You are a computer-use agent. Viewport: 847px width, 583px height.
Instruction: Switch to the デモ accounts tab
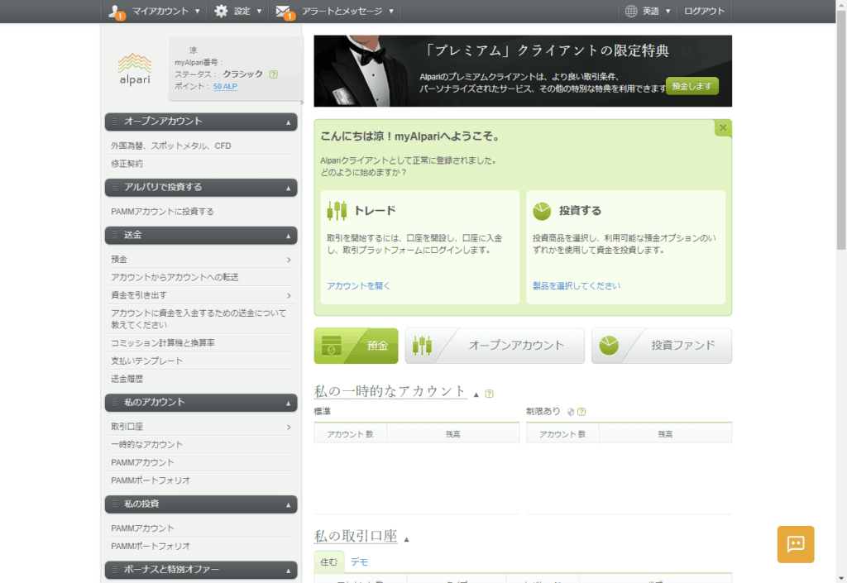click(x=359, y=562)
